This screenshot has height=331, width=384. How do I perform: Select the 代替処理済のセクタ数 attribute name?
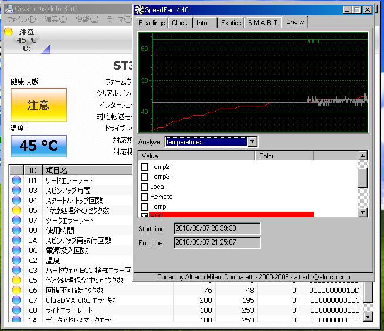pyautogui.click(x=77, y=210)
